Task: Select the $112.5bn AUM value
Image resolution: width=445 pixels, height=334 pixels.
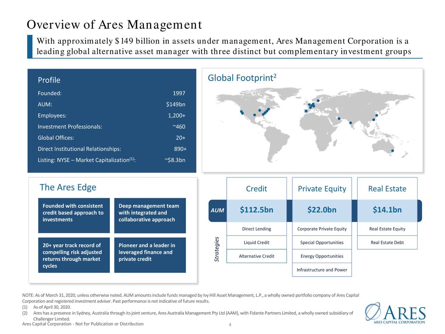Action: [256, 209]
